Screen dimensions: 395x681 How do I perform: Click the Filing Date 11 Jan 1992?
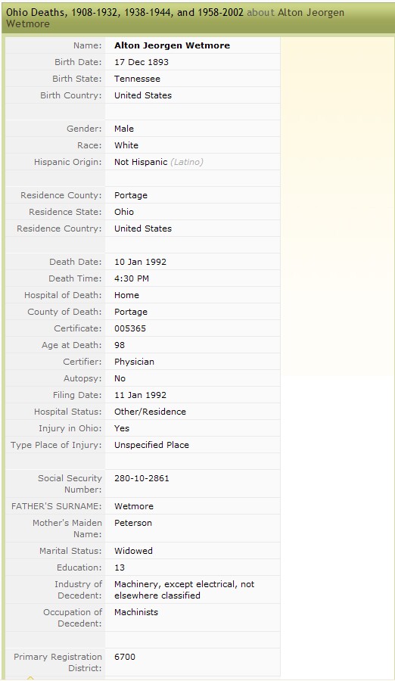[140, 395]
